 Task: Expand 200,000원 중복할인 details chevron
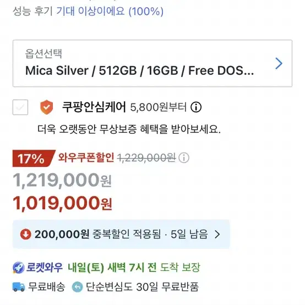217,234
